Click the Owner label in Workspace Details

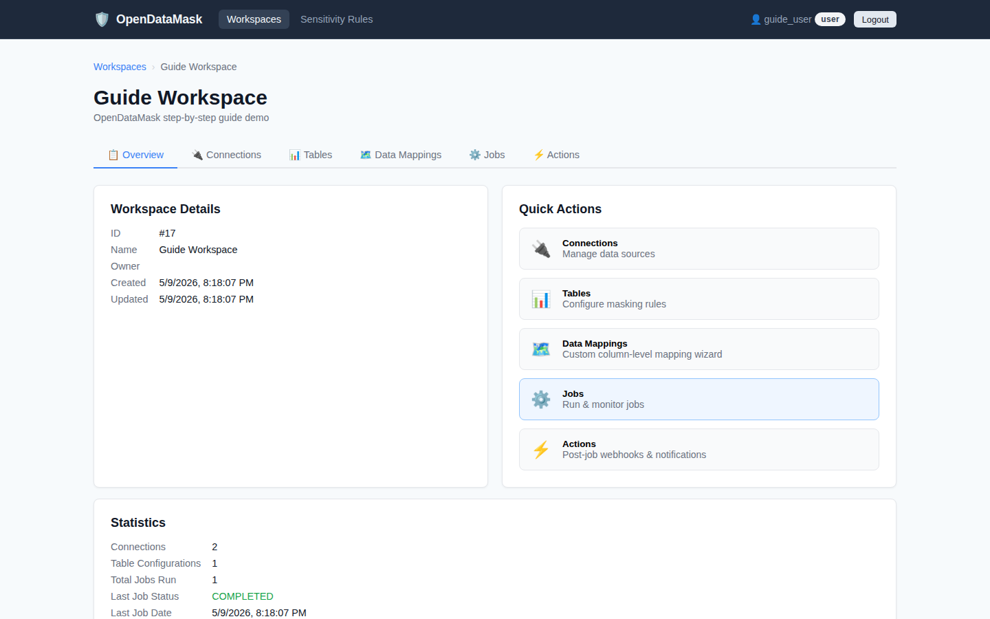[x=125, y=266]
